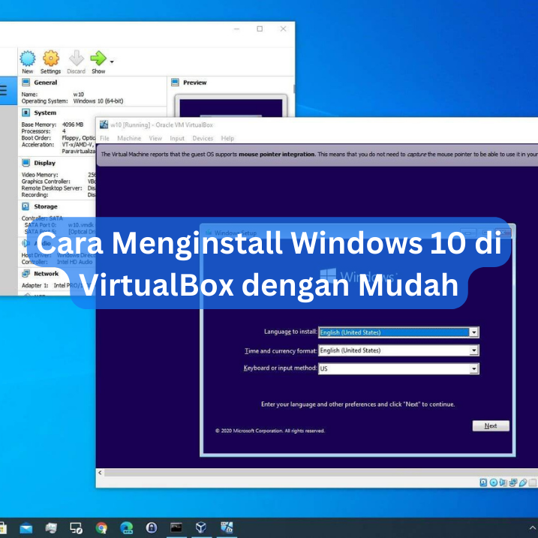Click the w10 VM window title icon
This screenshot has width=538, height=538.
[x=104, y=125]
